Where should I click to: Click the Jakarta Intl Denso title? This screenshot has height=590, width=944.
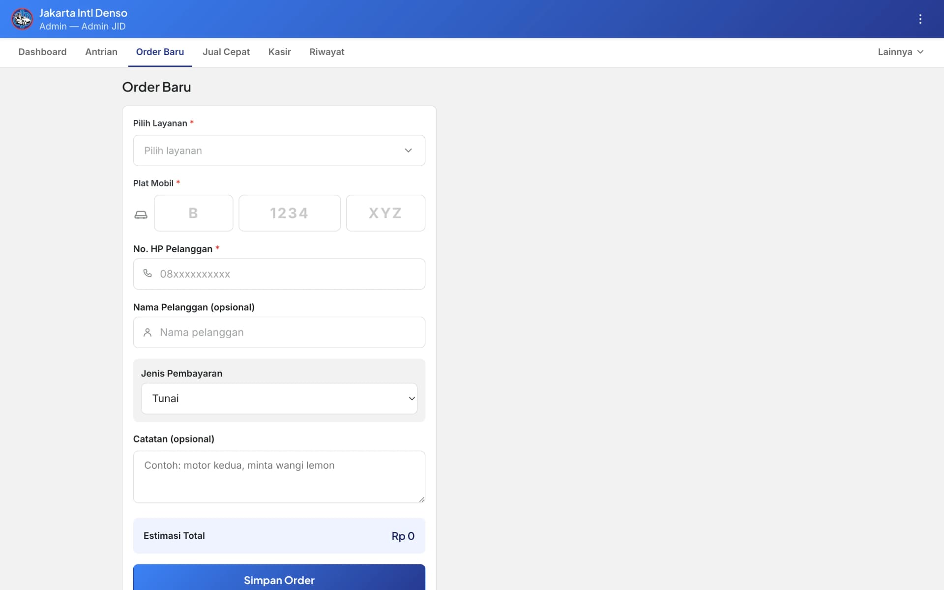83,13
